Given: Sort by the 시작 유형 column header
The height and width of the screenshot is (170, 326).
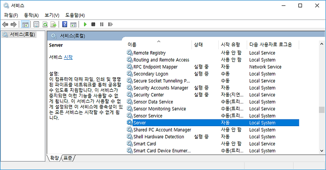Looking at the screenshot, I should click(x=233, y=44).
